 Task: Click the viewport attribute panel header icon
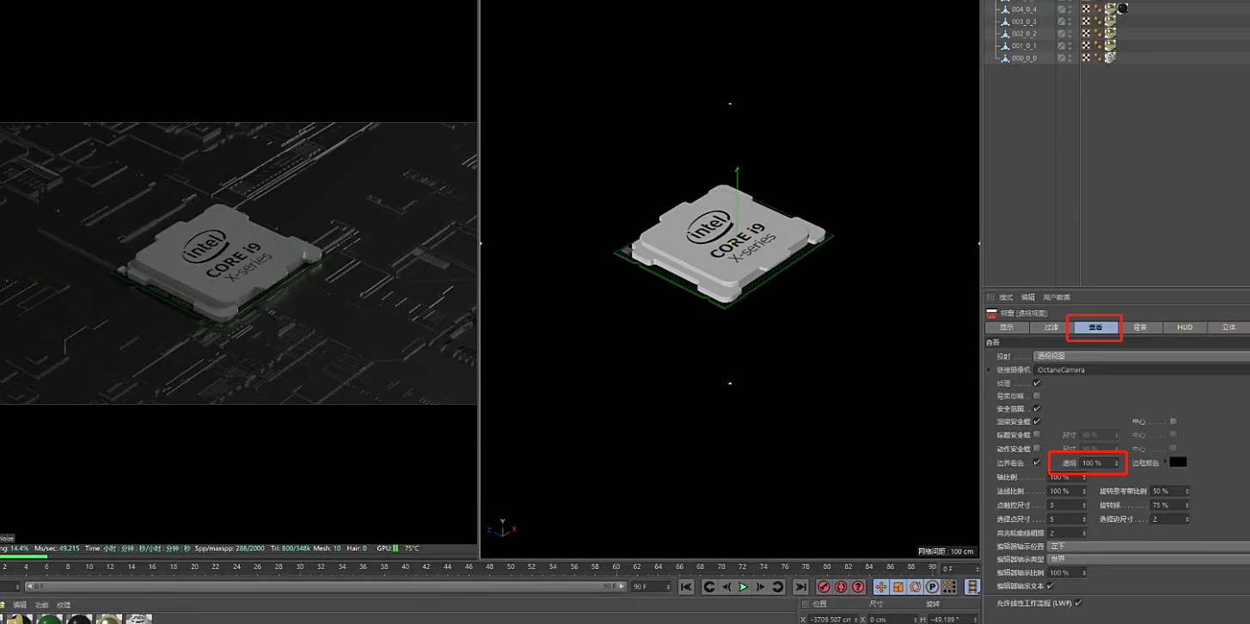point(991,314)
